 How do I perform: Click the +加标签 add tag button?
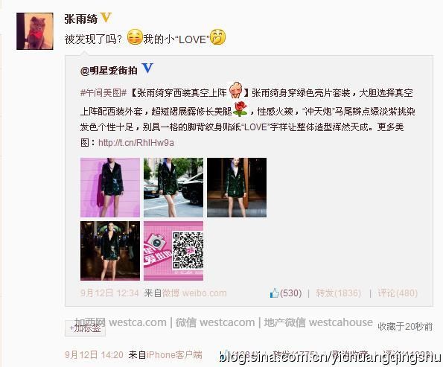[86, 328]
